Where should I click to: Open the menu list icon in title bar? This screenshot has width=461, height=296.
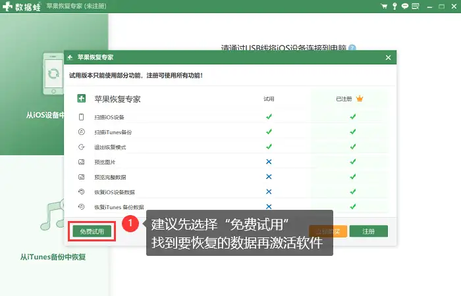coord(416,6)
